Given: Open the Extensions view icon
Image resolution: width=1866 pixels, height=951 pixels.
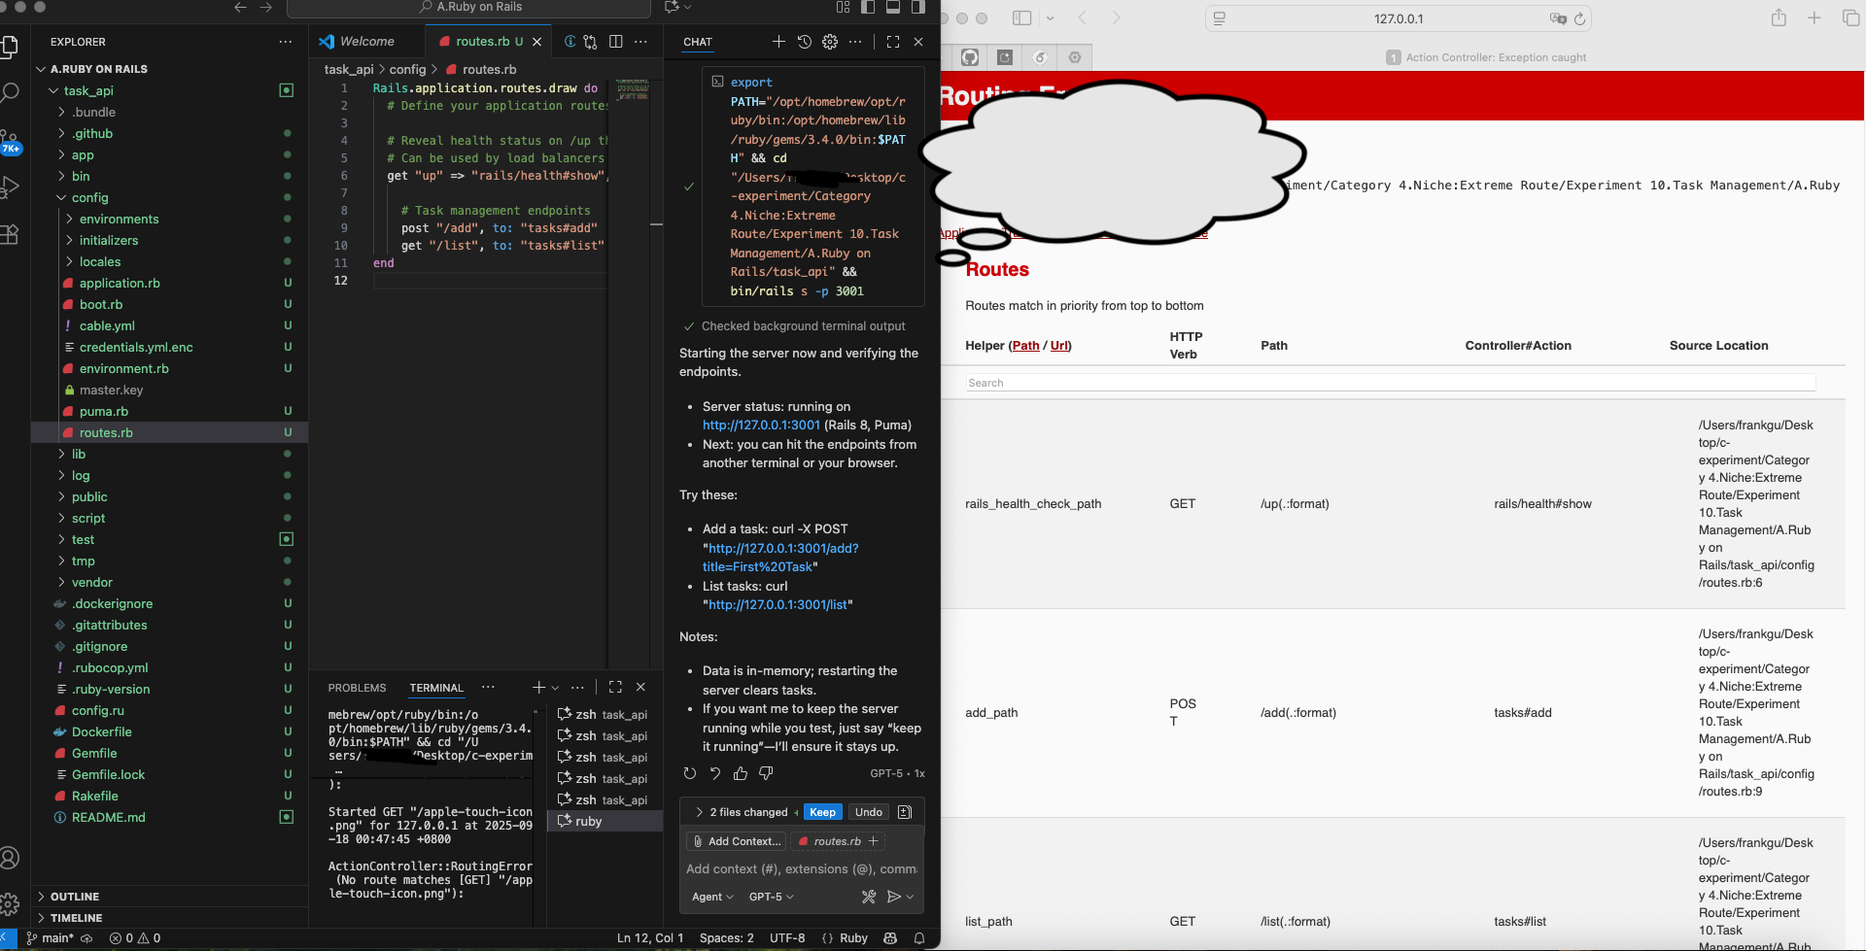Looking at the screenshot, I should [10, 234].
